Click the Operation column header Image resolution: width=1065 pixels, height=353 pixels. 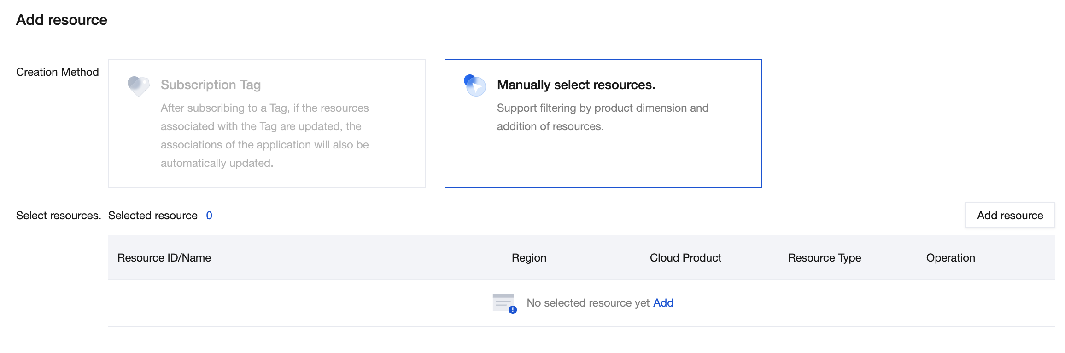point(950,258)
